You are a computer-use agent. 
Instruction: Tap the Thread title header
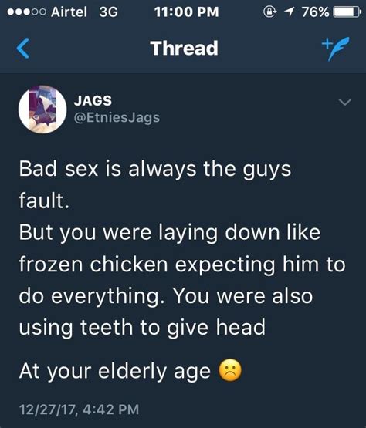point(185,49)
